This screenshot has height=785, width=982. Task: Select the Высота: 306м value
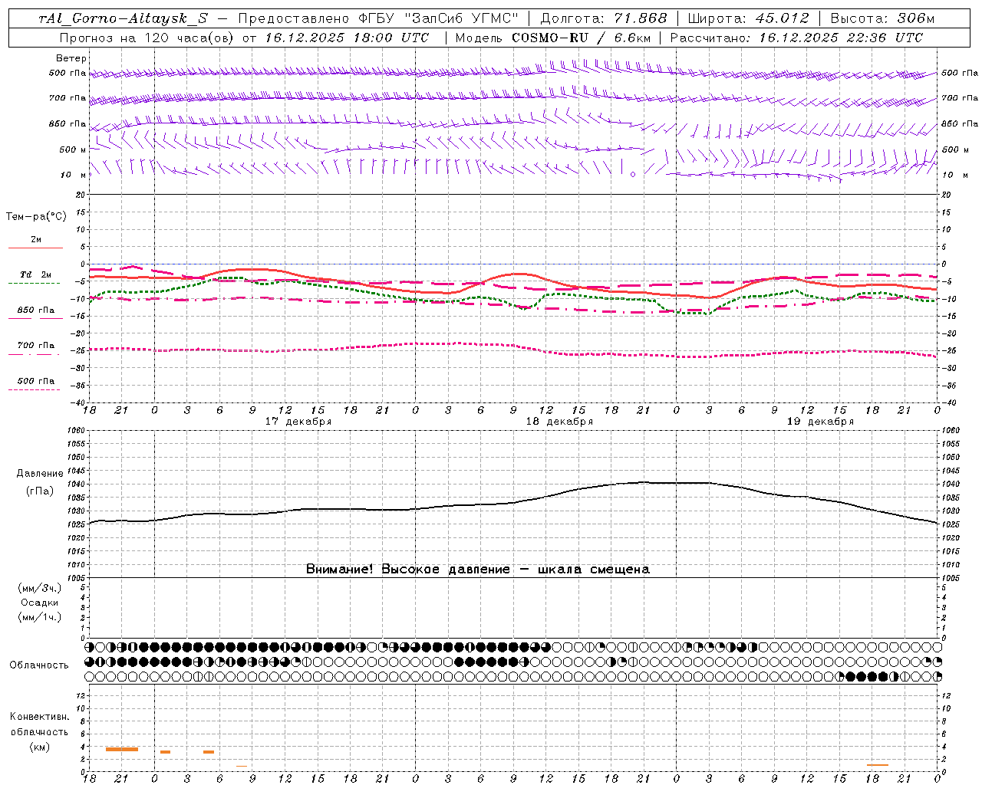click(883, 18)
